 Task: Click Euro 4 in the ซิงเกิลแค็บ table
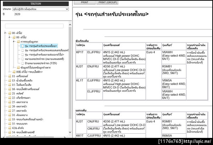(151, 52)
